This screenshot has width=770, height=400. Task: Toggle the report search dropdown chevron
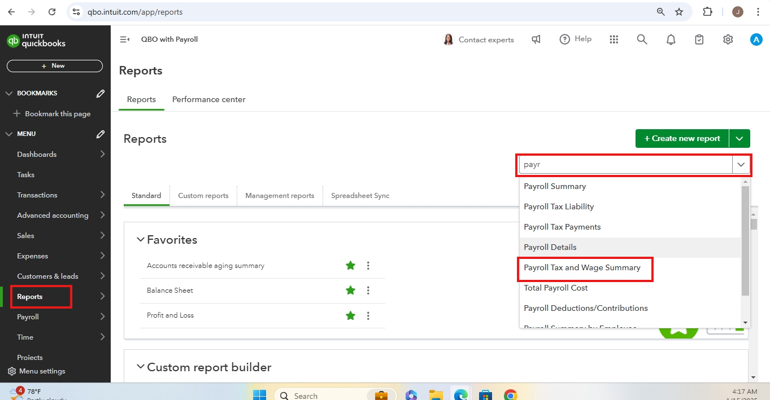[x=741, y=165]
